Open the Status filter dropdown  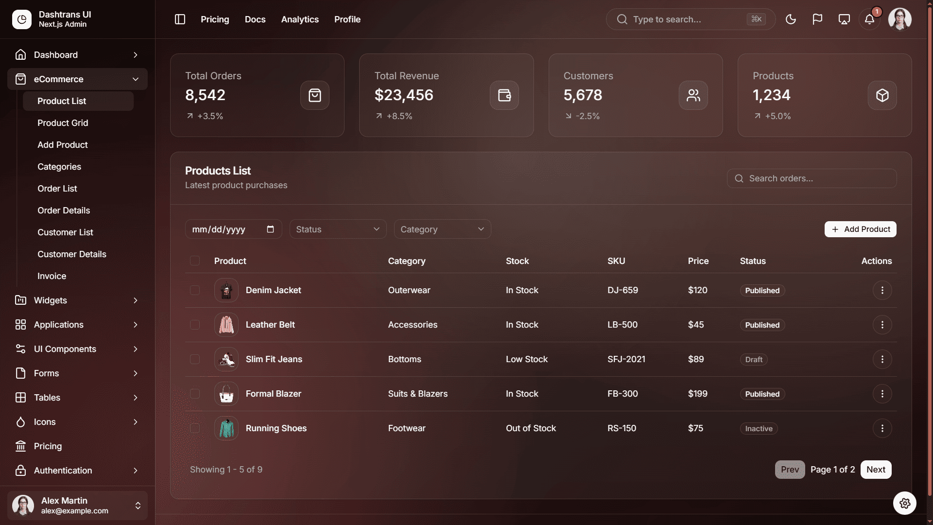point(338,229)
